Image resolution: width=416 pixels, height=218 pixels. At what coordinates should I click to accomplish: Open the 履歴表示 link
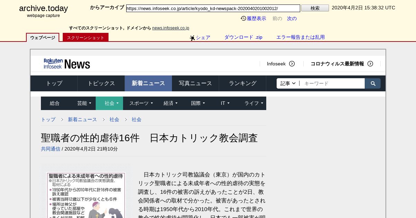[x=257, y=18]
